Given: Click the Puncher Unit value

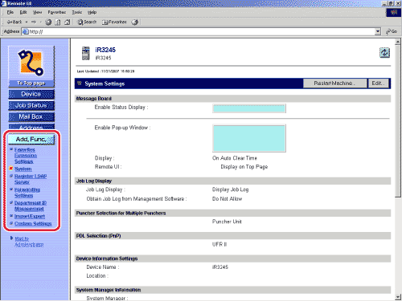Looking at the screenshot, I should pos(227,222).
